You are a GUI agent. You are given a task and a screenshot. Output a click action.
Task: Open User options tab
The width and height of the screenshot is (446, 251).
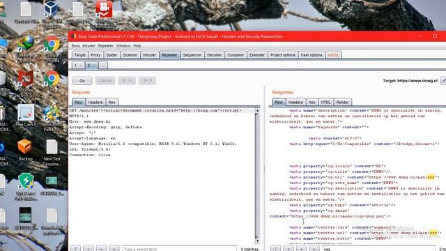point(312,55)
